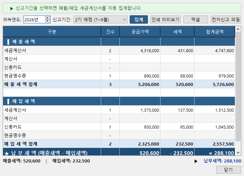The image size is (244, 176).
Task: Click the table scrollbar's down arrow
Action: 238,153
